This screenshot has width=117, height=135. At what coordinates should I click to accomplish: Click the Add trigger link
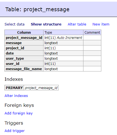(15, 131)
